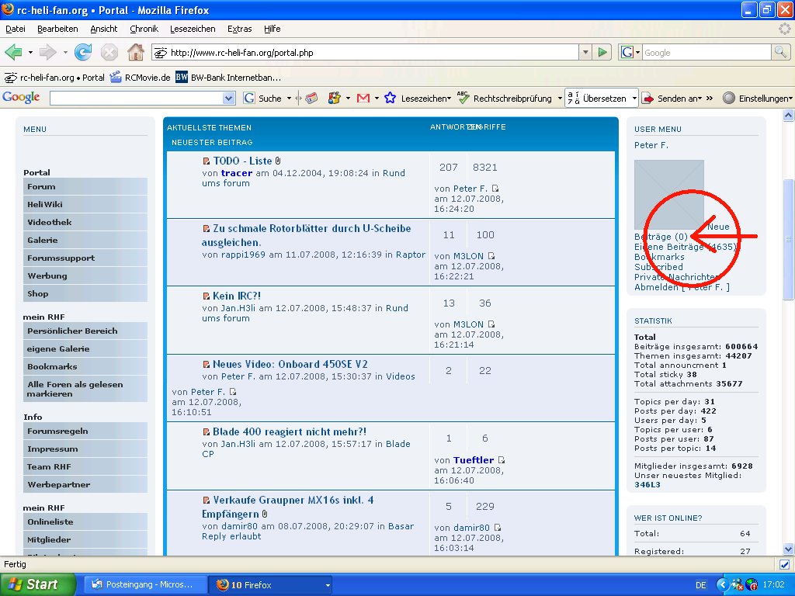The height and width of the screenshot is (596, 795).
Task: Click the grey forward arrow button
Action: (x=47, y=52)
